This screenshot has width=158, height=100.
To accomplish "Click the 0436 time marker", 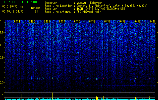I will [92, 21].
